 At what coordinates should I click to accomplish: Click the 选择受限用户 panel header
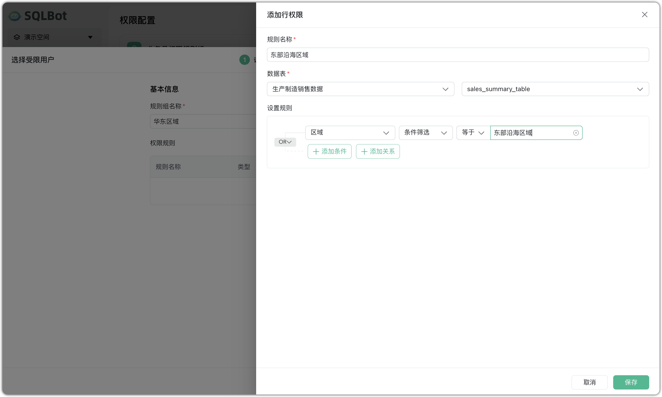pyautogui.click(x=33, y=60)
